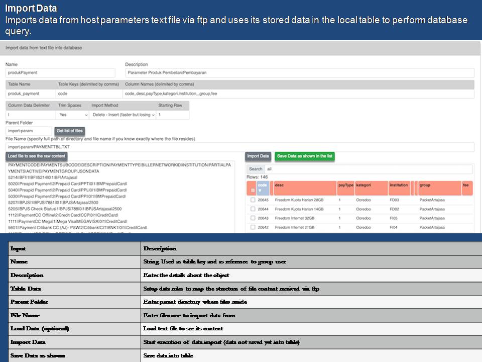Click Save Data as shown in the list

pyautogui.click(x=304, y=156)
